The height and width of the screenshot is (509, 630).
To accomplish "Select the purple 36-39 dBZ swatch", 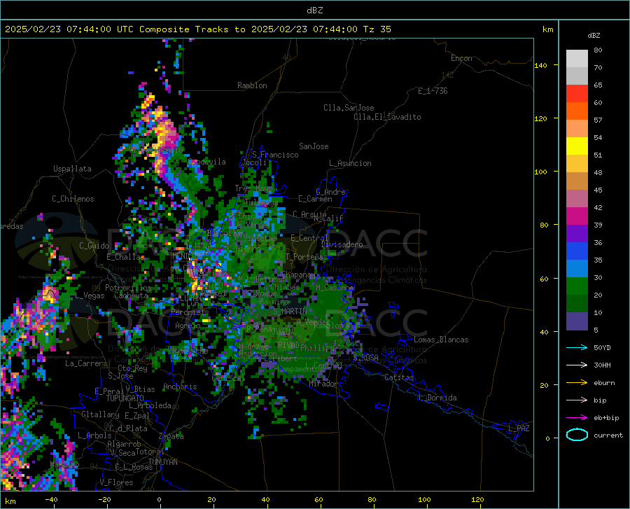I will [577, 234].
